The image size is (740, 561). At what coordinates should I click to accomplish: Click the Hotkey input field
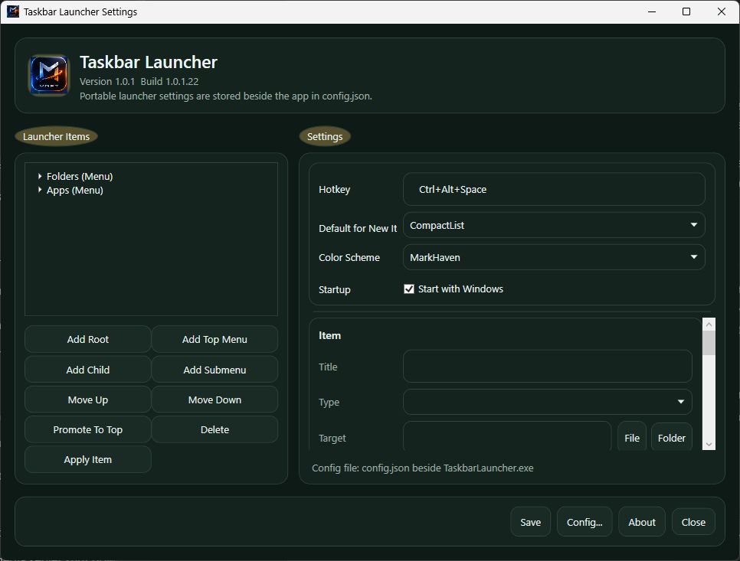click(x=554, y=189)
